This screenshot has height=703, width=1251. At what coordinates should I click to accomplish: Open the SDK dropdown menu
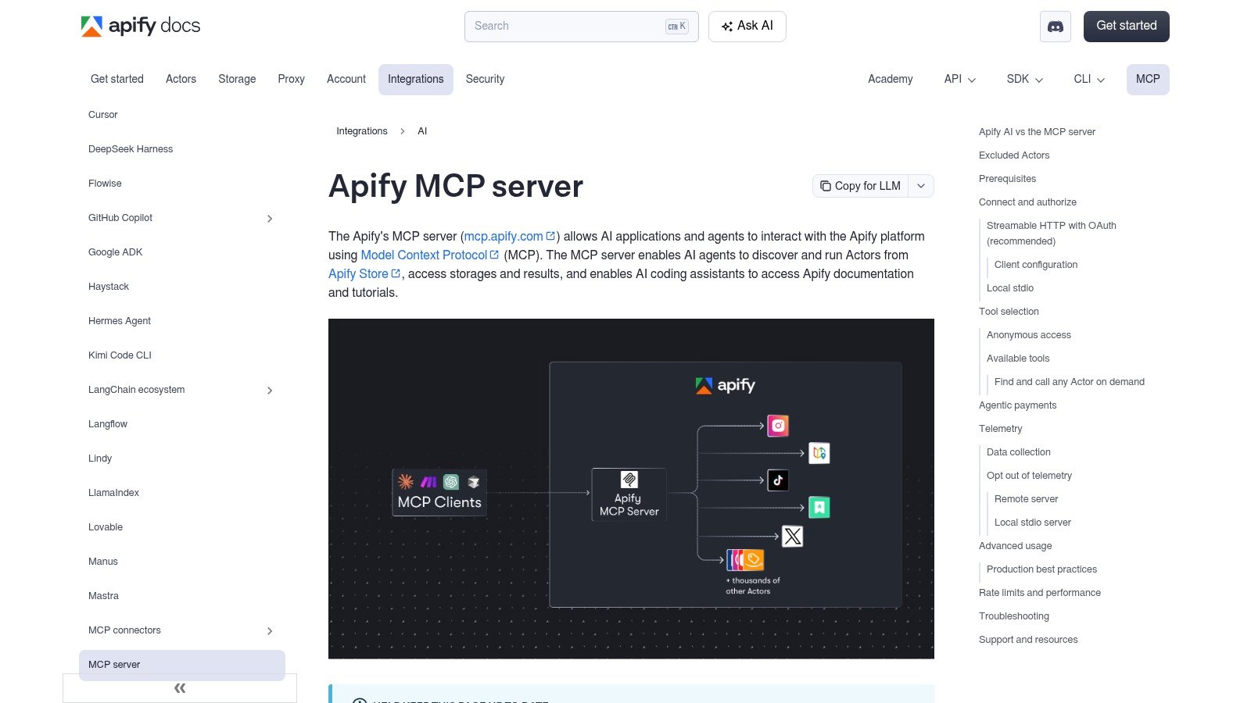1025,80
